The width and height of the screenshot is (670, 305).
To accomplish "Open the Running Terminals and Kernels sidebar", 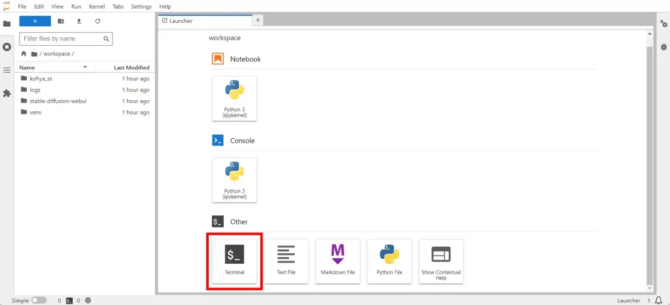I will pyautogui.click(x=7, y=47).
